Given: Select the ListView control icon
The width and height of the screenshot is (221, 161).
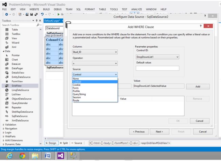Looking at the screenshot, I should 7,94.
